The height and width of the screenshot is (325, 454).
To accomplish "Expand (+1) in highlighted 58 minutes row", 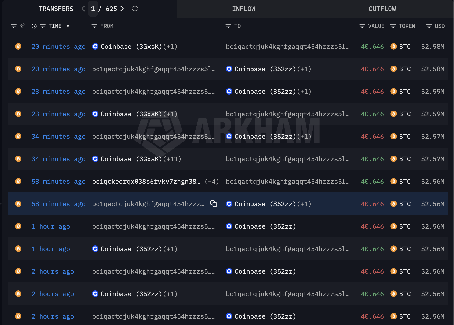I will coord(304,204).
